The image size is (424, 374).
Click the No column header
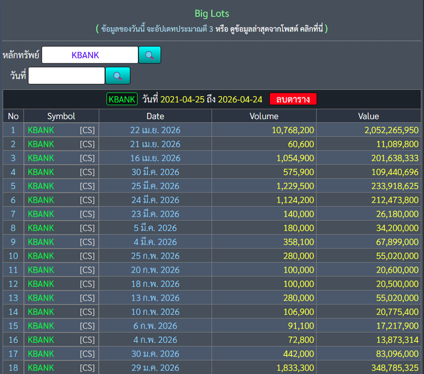(x=13, y=116)
